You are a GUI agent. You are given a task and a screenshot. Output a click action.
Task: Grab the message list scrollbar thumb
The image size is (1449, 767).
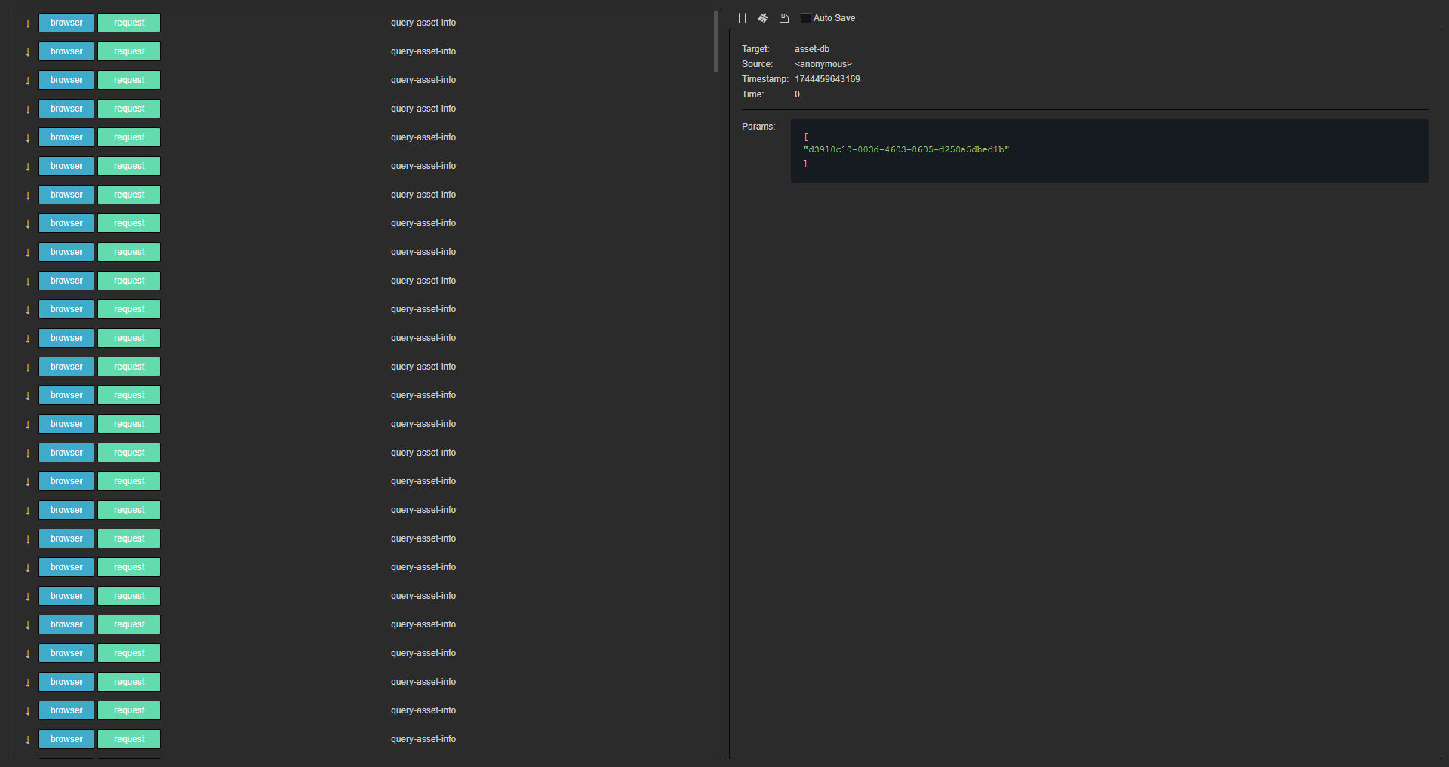716,41
